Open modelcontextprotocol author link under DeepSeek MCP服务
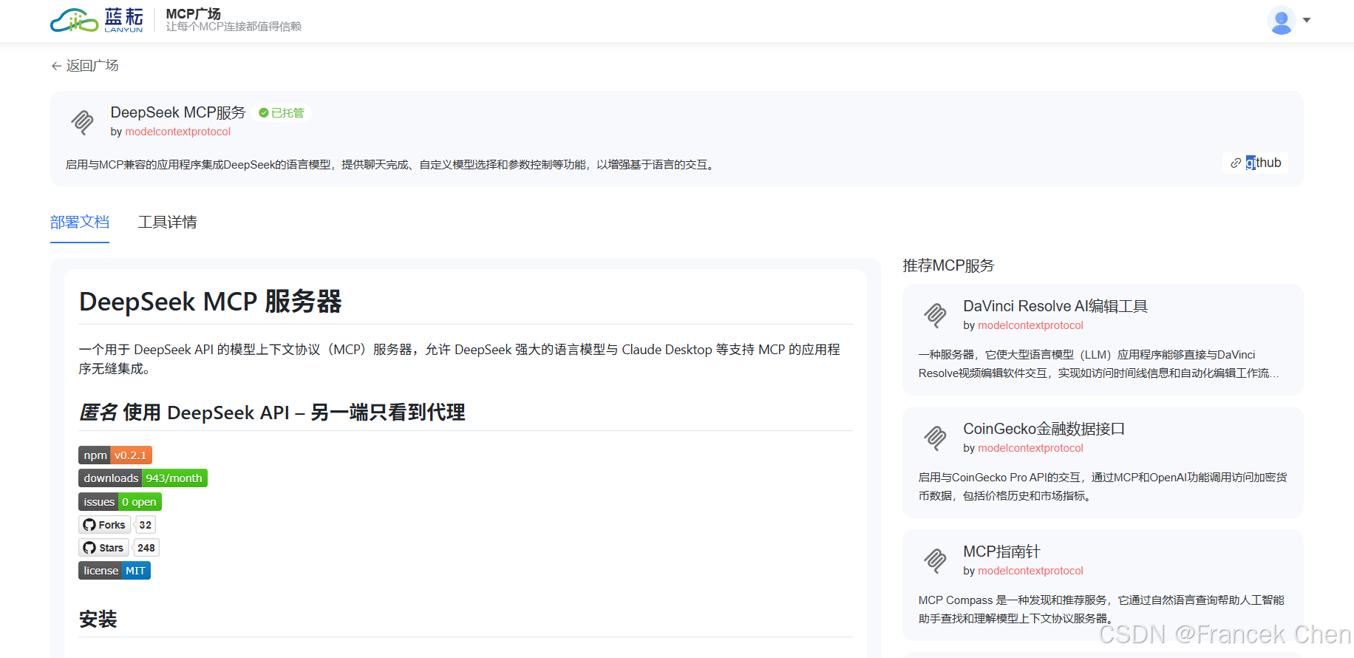This screenshot has width=1354, height=658. [x=177, y=132]
